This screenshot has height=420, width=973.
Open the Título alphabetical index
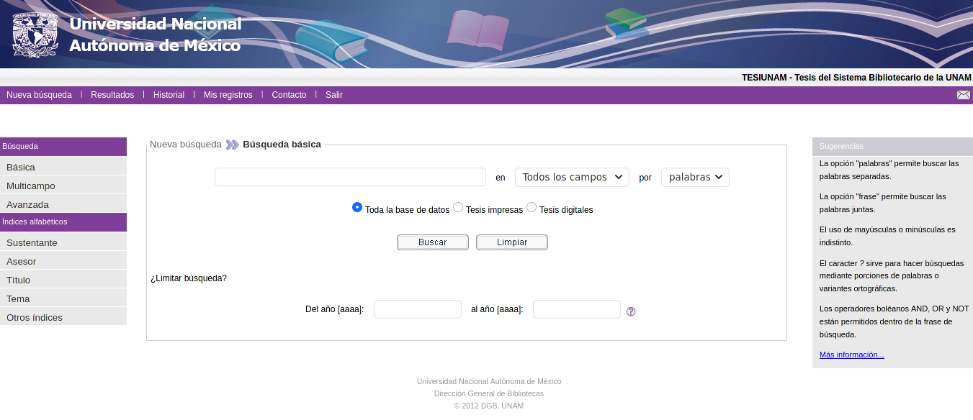[63, 280]
